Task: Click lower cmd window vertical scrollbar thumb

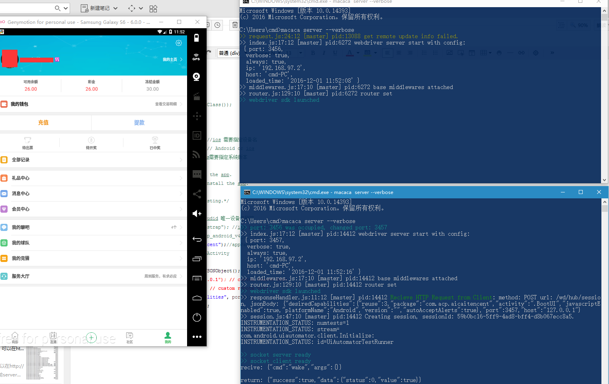Action: [605, 208]
